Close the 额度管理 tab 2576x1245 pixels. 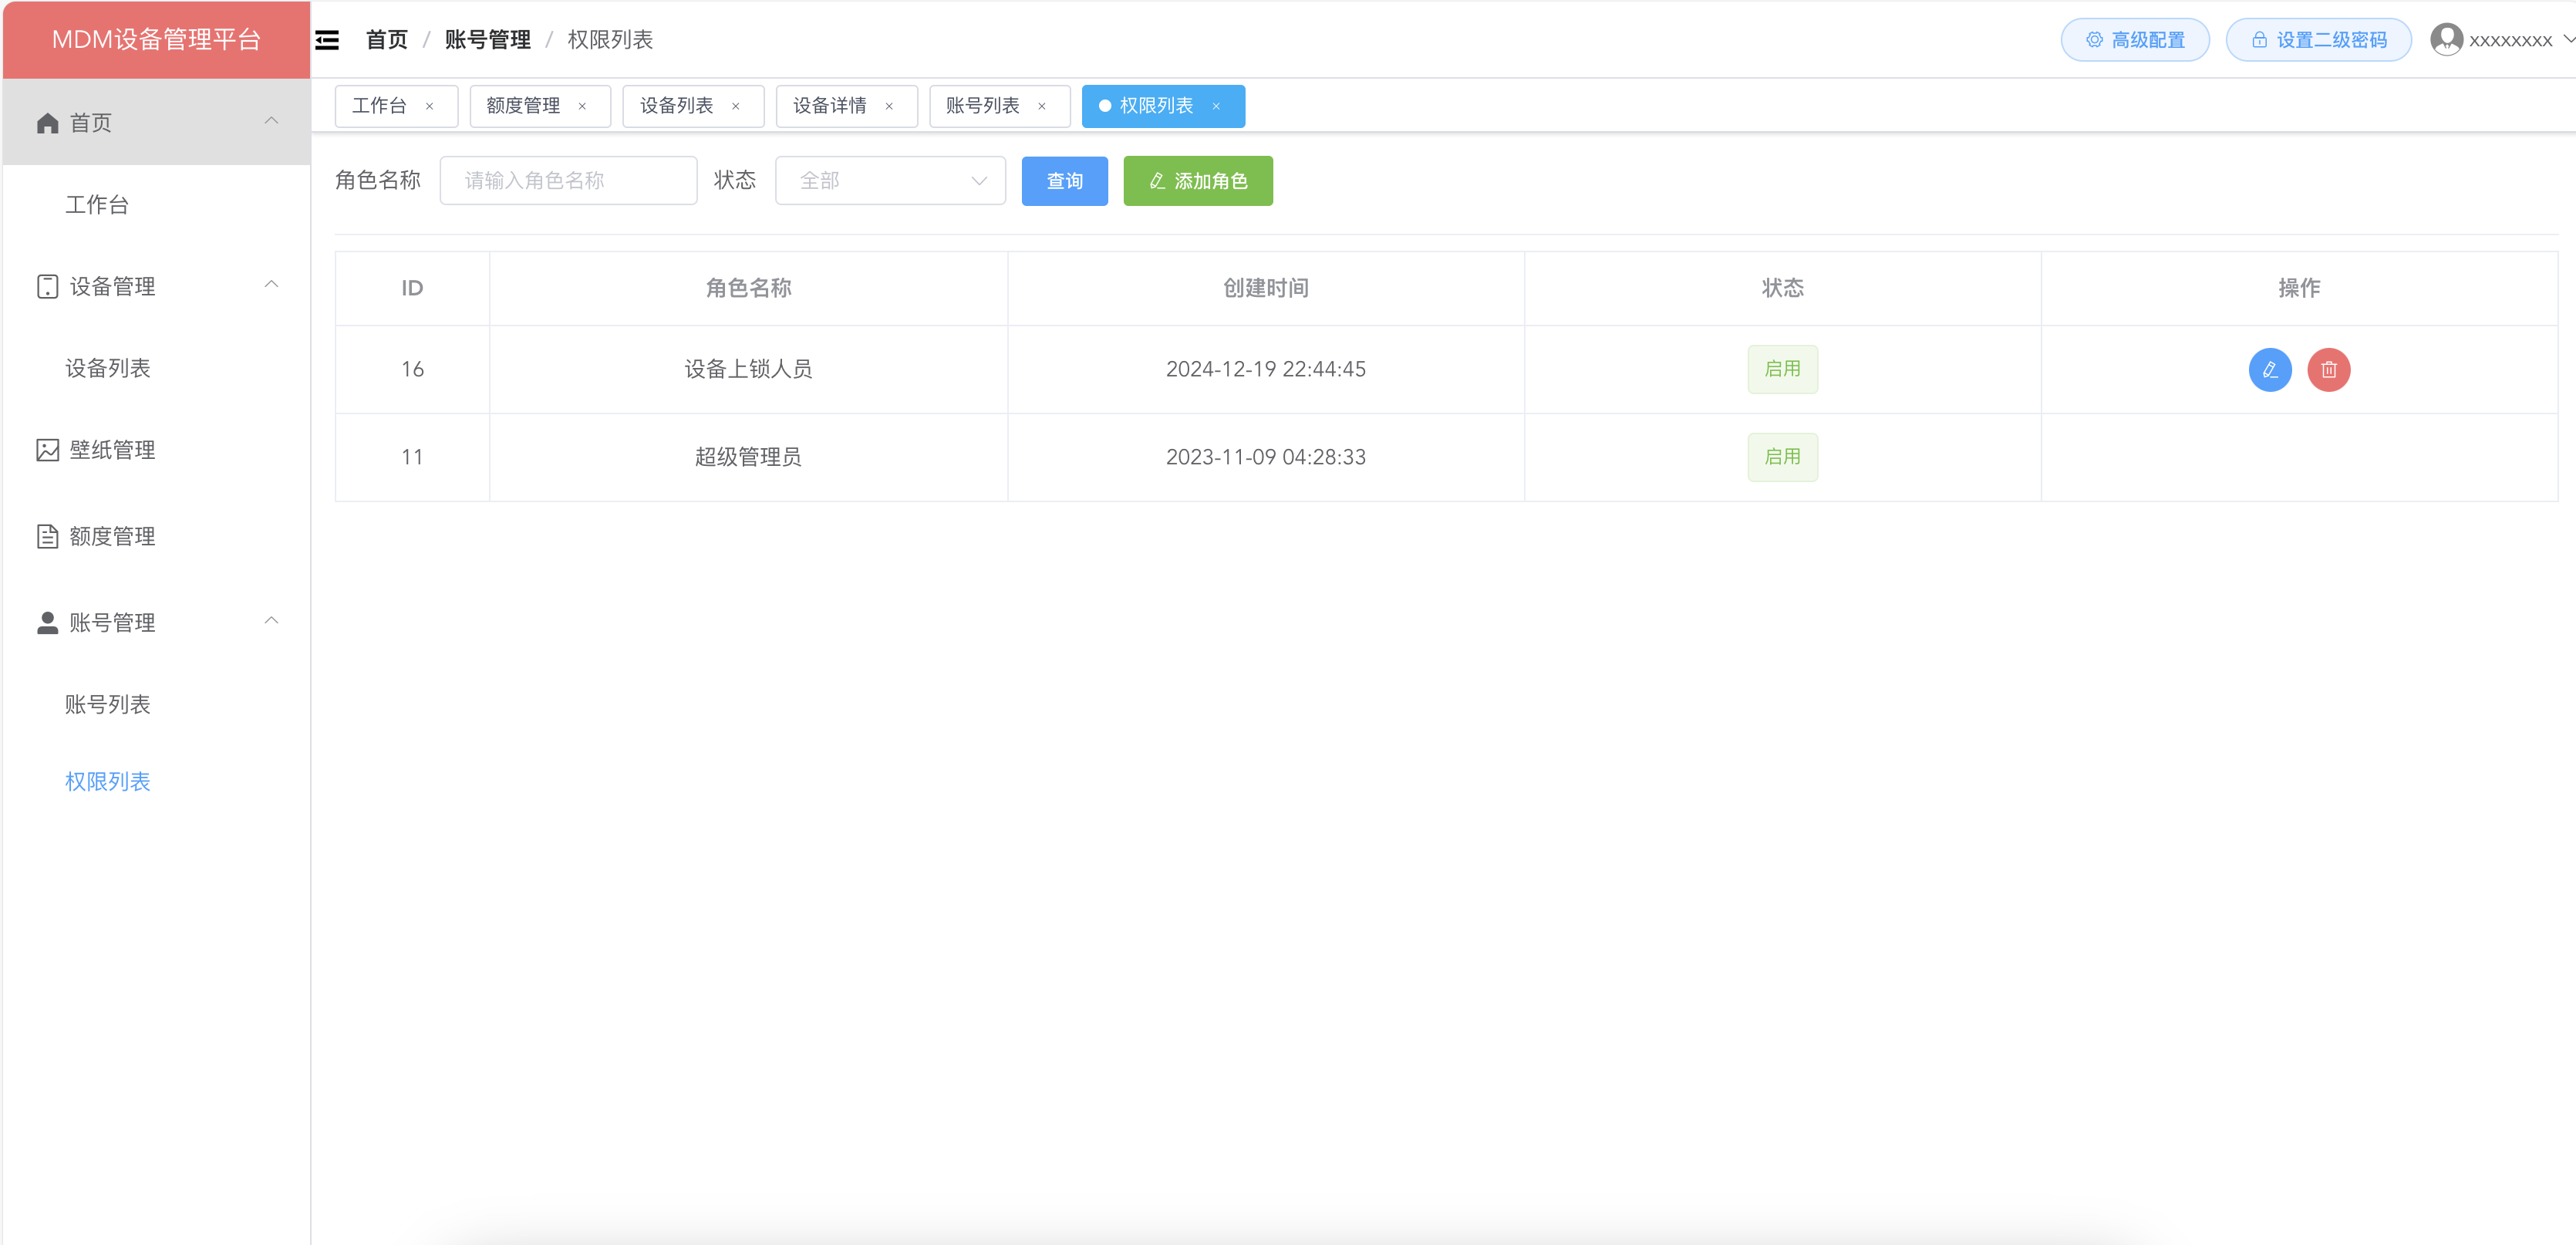coord(582,106)
